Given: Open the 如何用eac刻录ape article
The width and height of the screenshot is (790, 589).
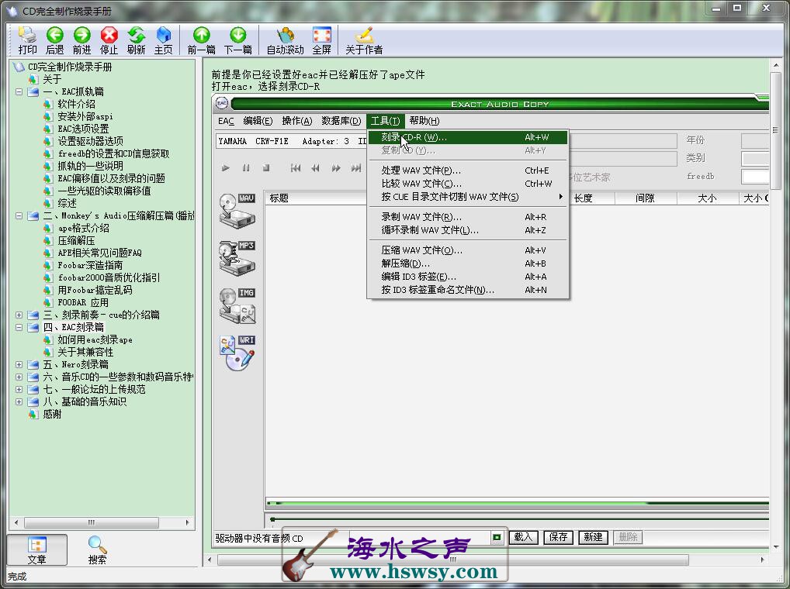Looking at the screenshot, I should coord(95,340).
